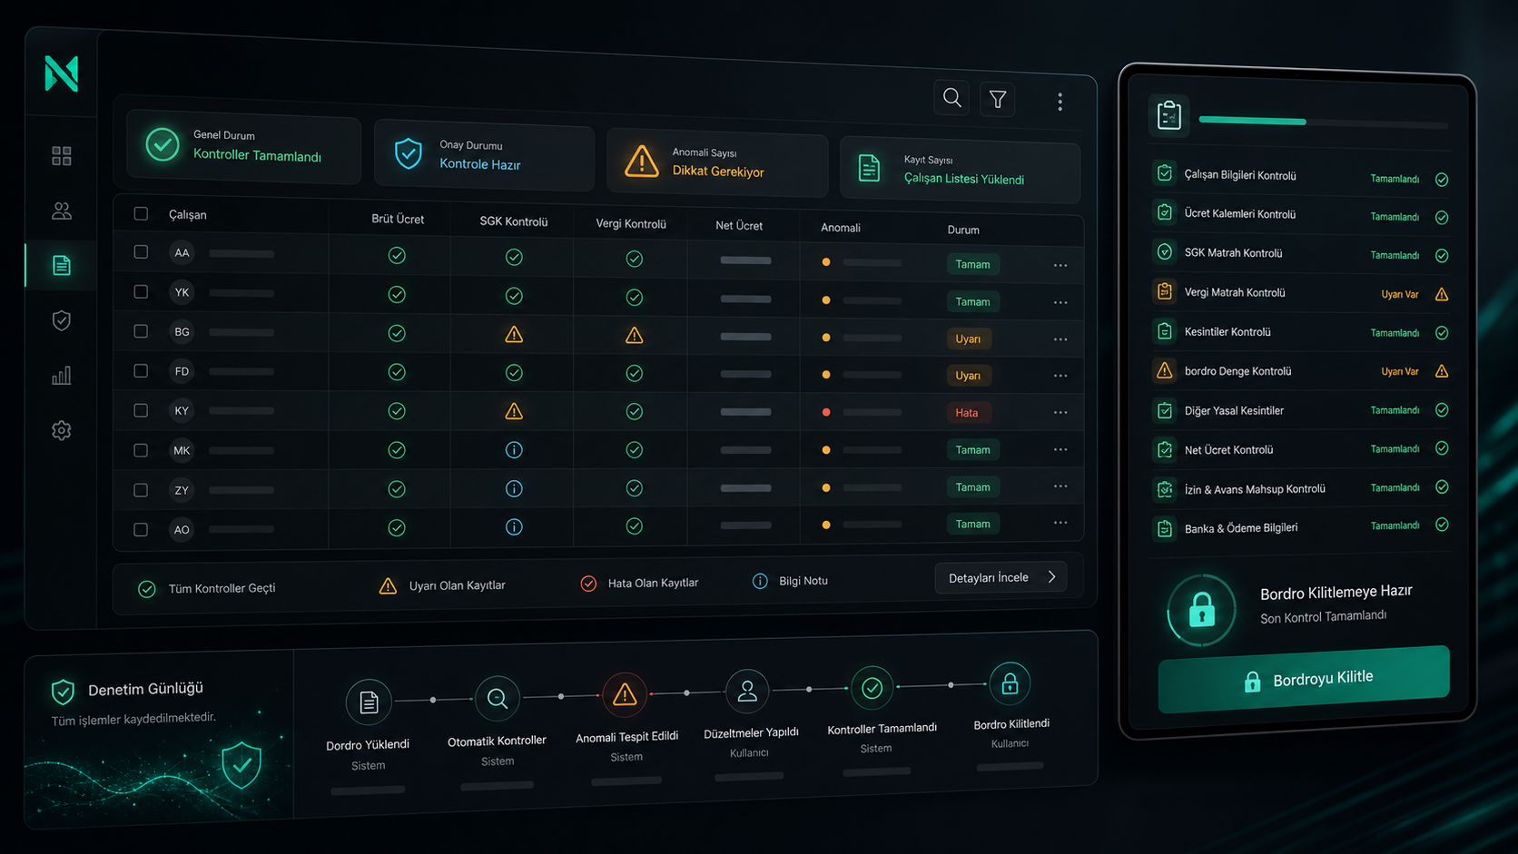Open the row options menu for the Hata row
The height and width of the screenshot is (854, 1518).
1060,412
